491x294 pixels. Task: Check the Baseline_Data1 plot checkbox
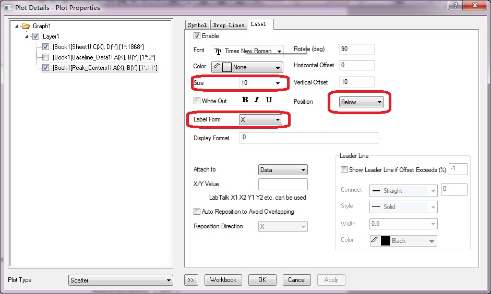(x=46, y=57)
